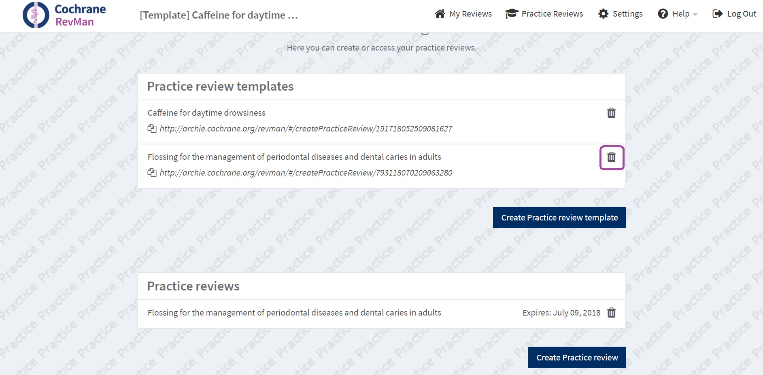The height and width of the screenshot is (375, 763).
Task: Open the Caffeine createPracticeReview URL
Action: [306, 129]
